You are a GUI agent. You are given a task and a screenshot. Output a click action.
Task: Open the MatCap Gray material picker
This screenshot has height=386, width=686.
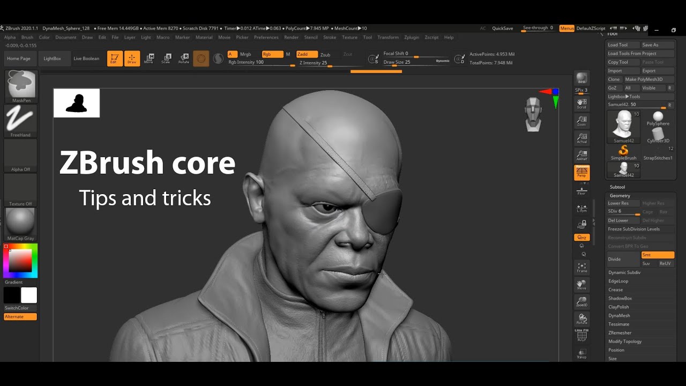pyautogui.click(x=21, y=224)
